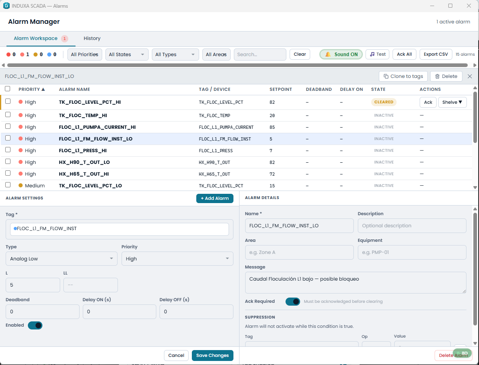Image resolution: width=479 pixels, height=365 pixels.
Task: Sort by PRIORITY column header
Action: tap(32, 90)
